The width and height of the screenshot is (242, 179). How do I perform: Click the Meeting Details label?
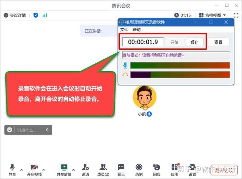pos(18,15)
